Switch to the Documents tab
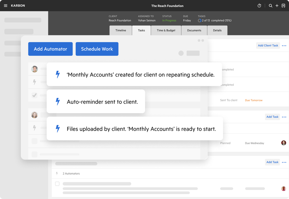Viewport: 289px width, 199px height. point(194,30)
